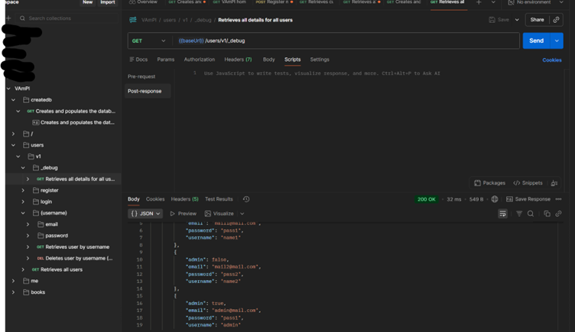Toggle line wrap in the response
Screen dimensions: 575x332
pos(503,214)
